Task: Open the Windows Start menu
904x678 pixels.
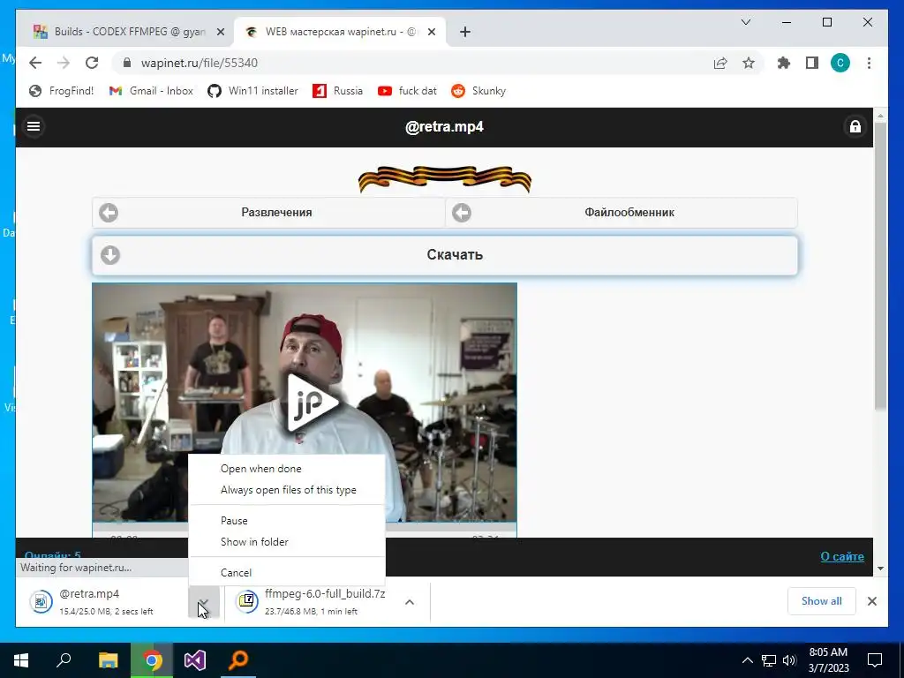Action: tap(21, 660)
